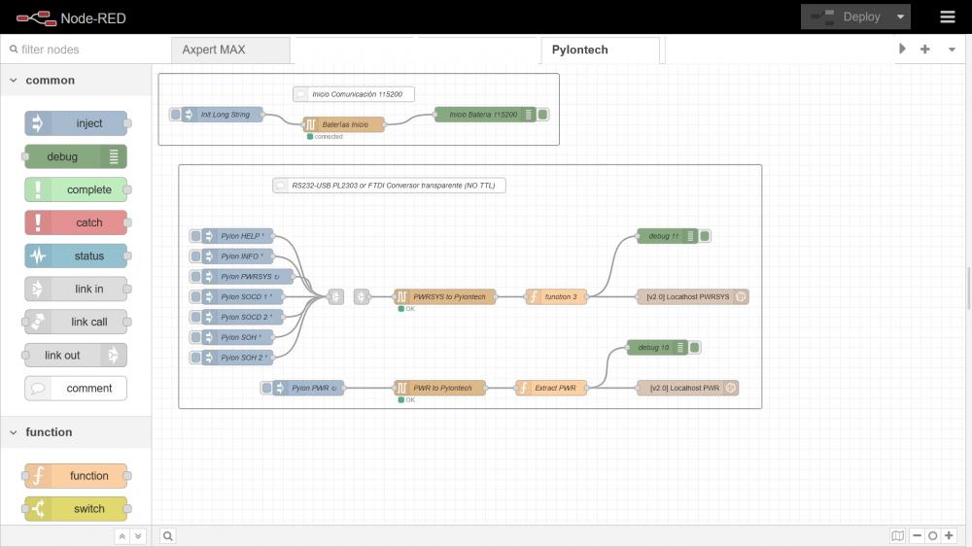Select the function palette node
Image resolution: width=972 pixels, height=547 pixels.
(76, 476)
